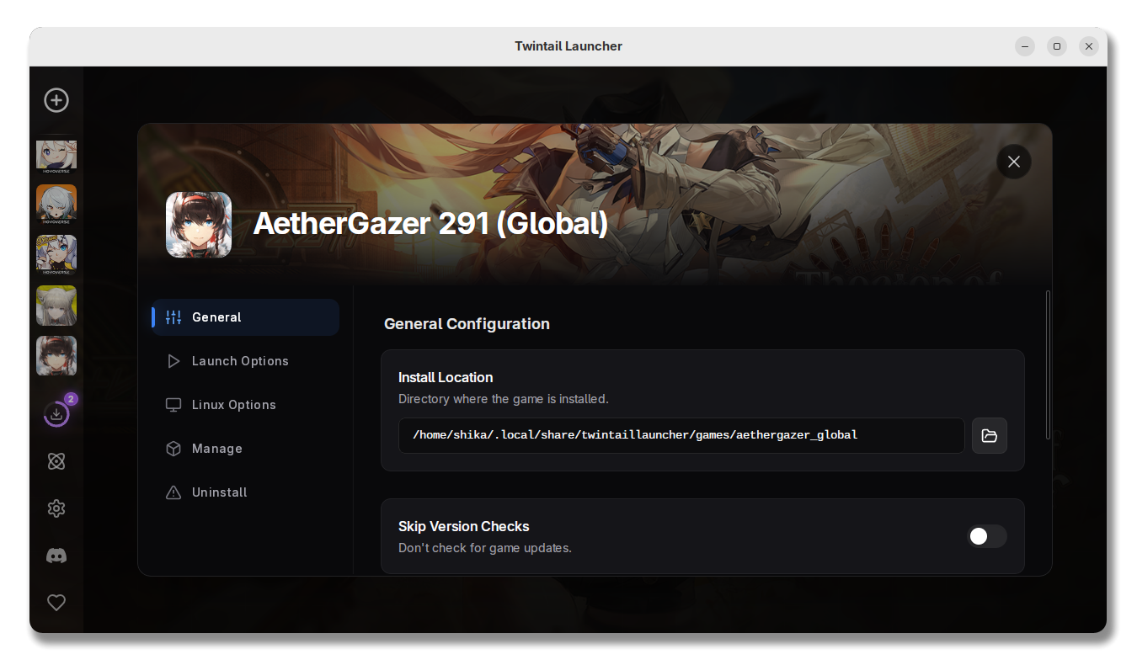Go to the Linux Options tab
The height and width of the screenshot is (665, 1137).
point(245,405)
